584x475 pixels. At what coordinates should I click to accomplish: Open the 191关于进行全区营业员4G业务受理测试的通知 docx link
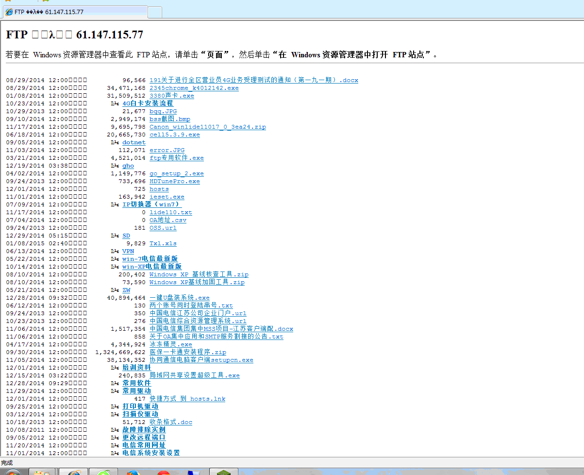pos(254,80)
